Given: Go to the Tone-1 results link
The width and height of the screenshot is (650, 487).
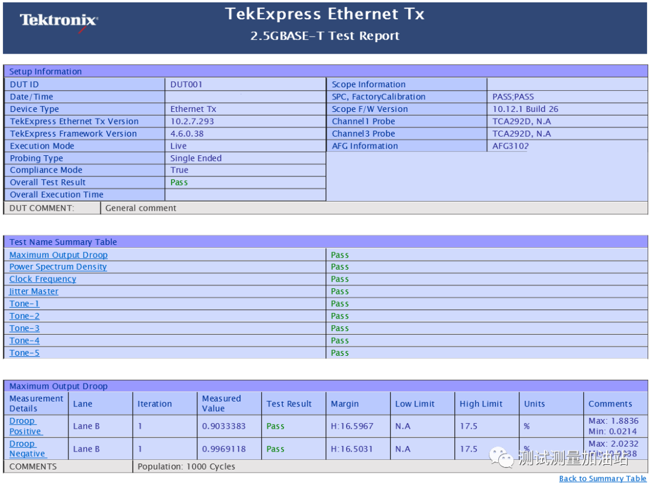Looking at the screenshot, I should click(24, 304).
